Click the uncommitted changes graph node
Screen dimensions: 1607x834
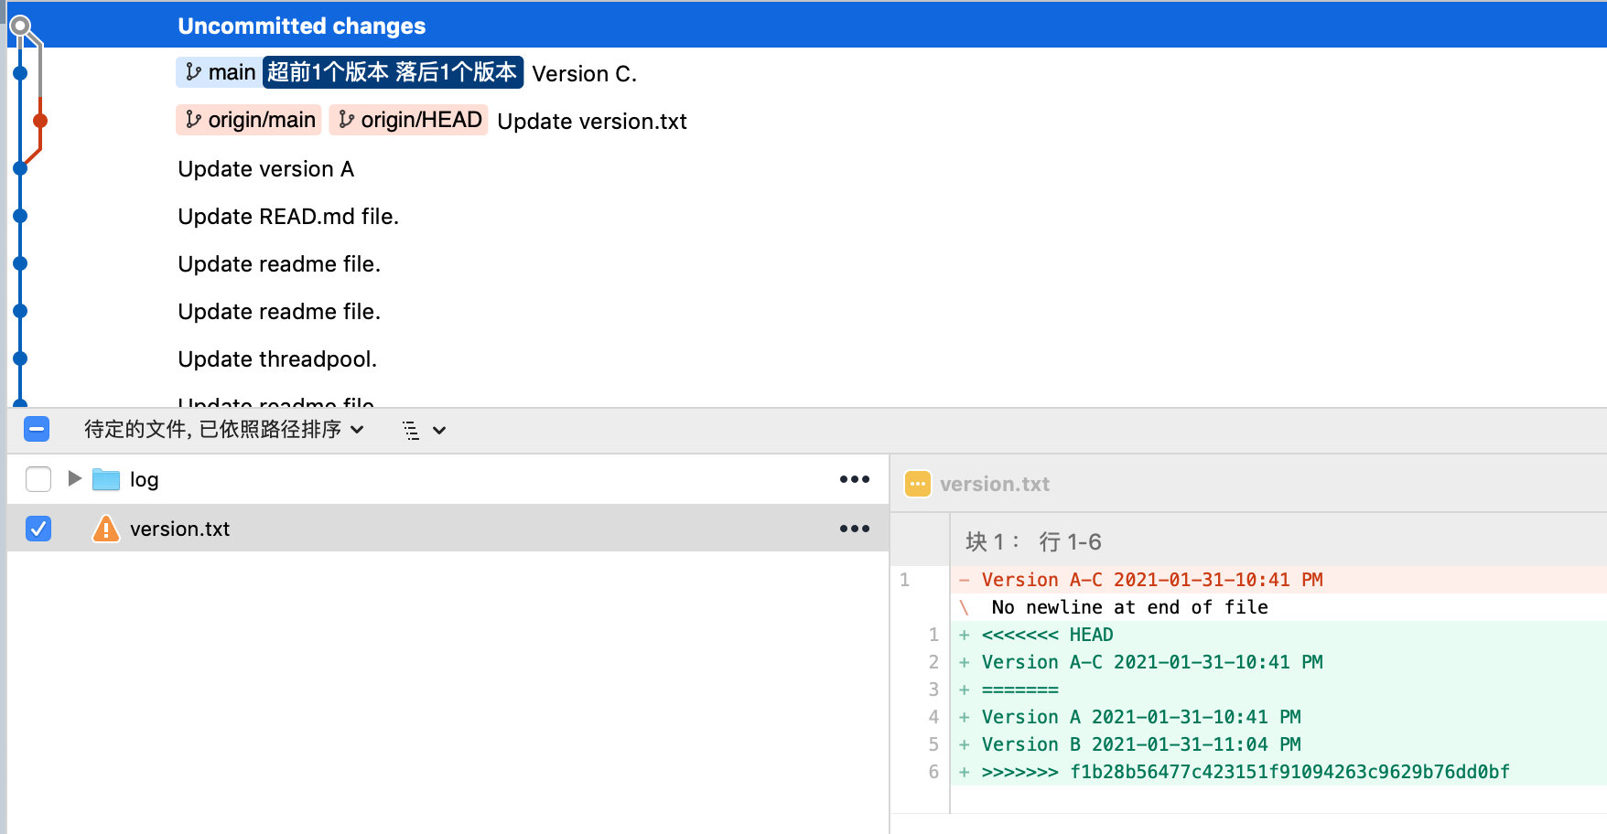(x=20, y=26)
